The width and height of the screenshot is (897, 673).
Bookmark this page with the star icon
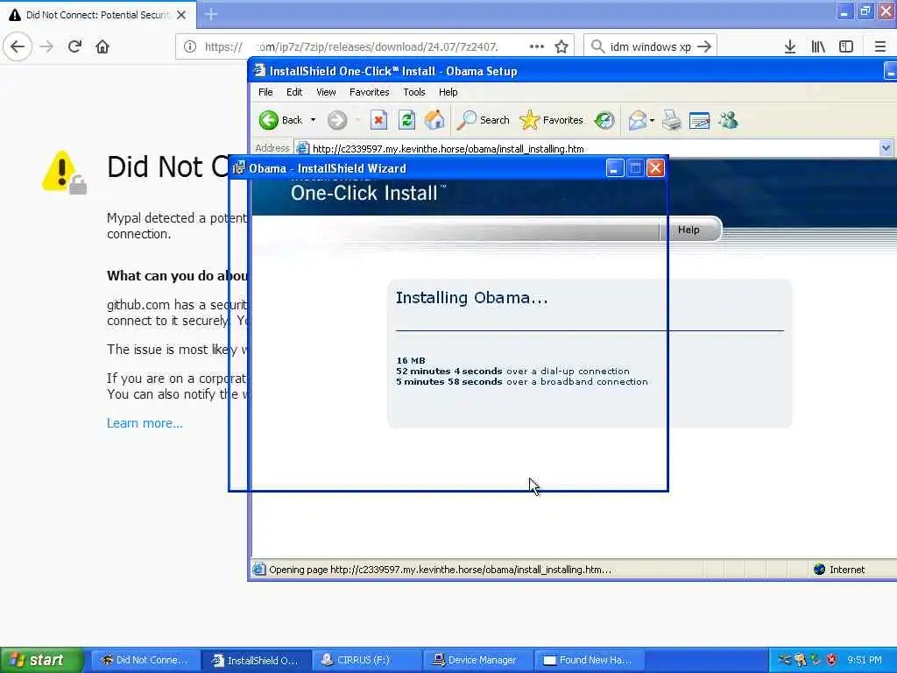562,46
